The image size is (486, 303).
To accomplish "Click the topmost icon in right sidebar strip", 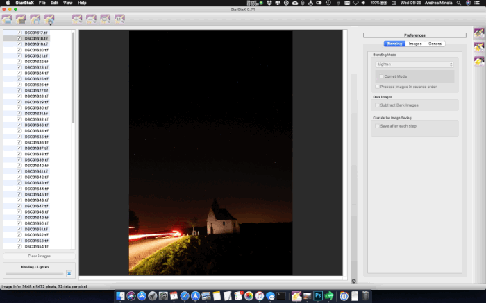I will click(x=479, y=33).
